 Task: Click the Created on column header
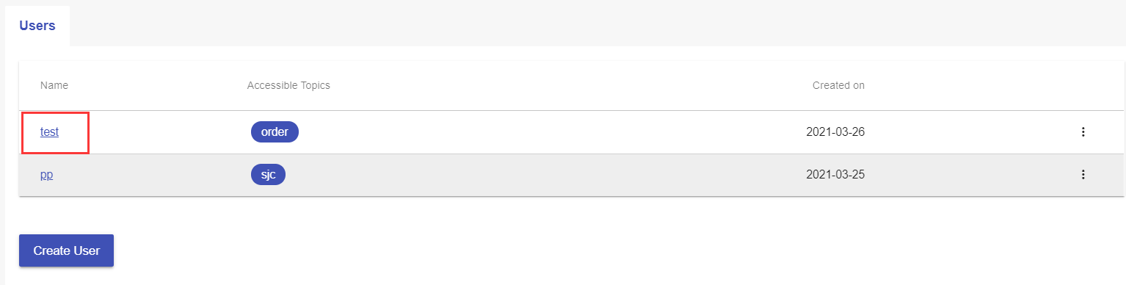point(838,85)
